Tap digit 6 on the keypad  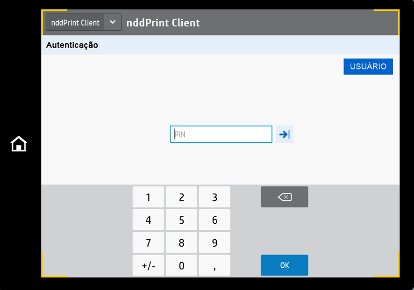point(214,220)
